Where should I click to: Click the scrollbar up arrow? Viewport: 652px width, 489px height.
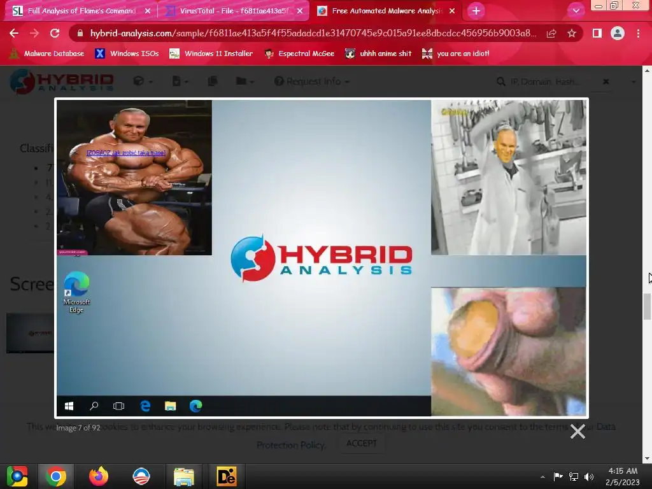(647, 70)
